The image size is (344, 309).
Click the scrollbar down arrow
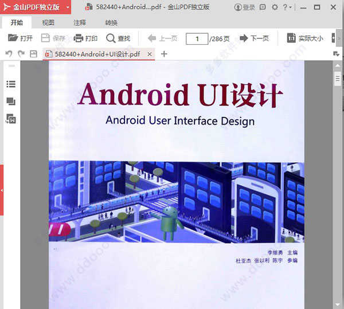[338, 304]
